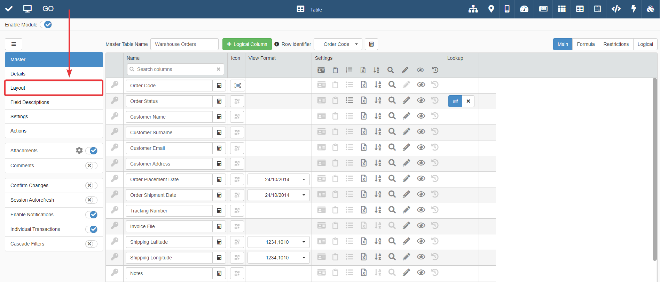Select Layout in the left sidebar

[54, 88]
